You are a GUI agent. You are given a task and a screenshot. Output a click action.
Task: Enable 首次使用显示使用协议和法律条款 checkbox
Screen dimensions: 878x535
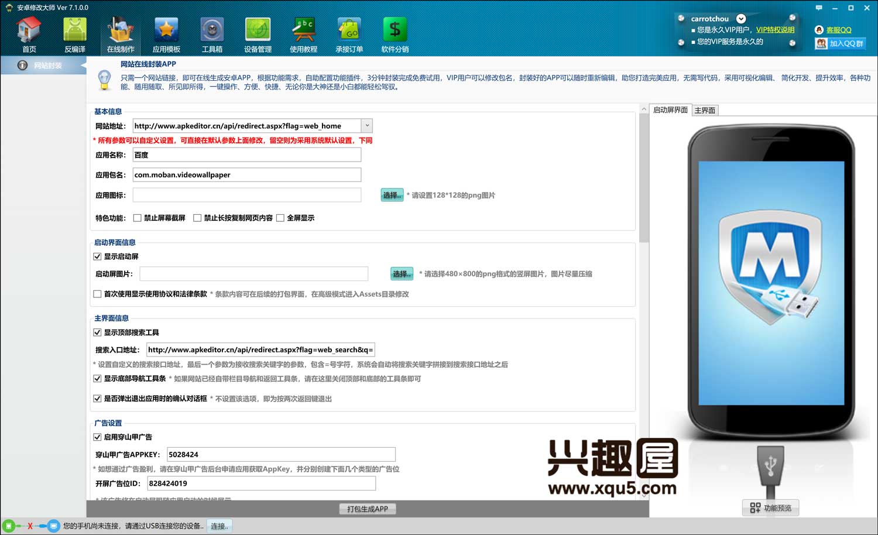97,294
